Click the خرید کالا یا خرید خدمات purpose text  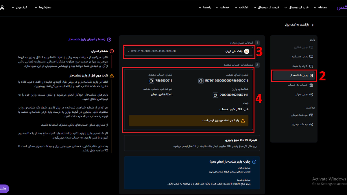[234, 109]
